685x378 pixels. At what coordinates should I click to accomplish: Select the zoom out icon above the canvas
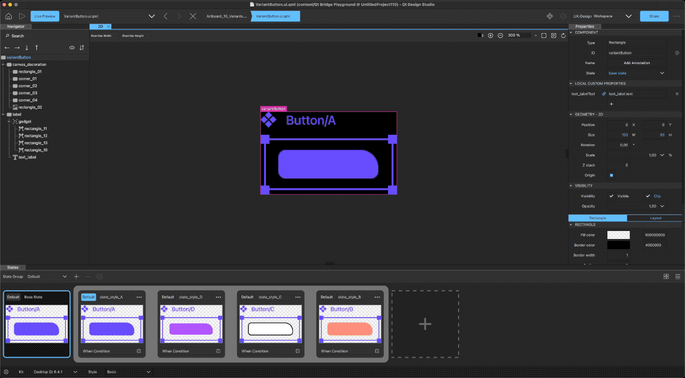click(x=500, y=35)
